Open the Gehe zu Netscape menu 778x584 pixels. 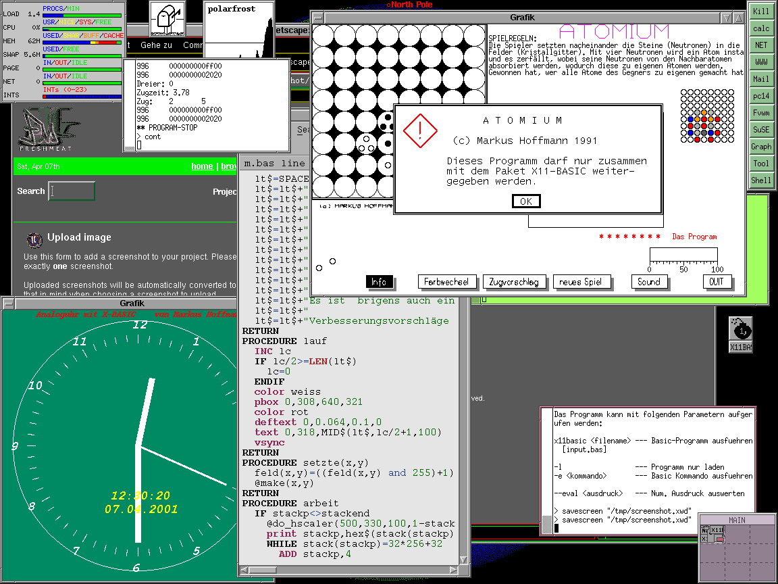pos(156,45)
